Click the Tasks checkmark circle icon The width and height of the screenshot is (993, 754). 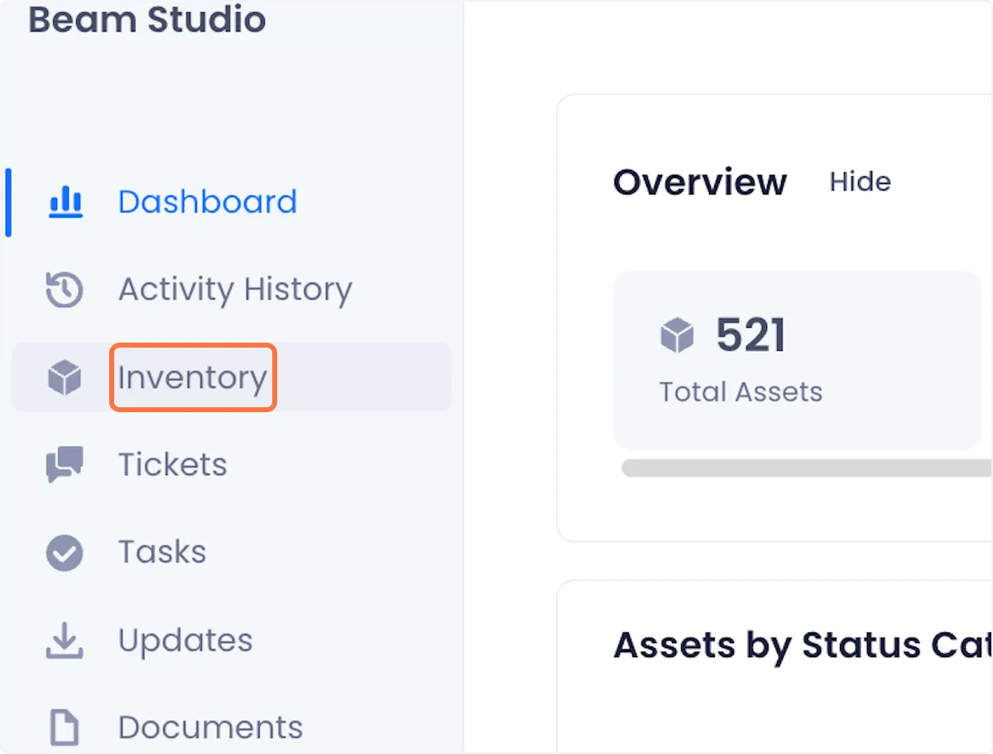65,553
